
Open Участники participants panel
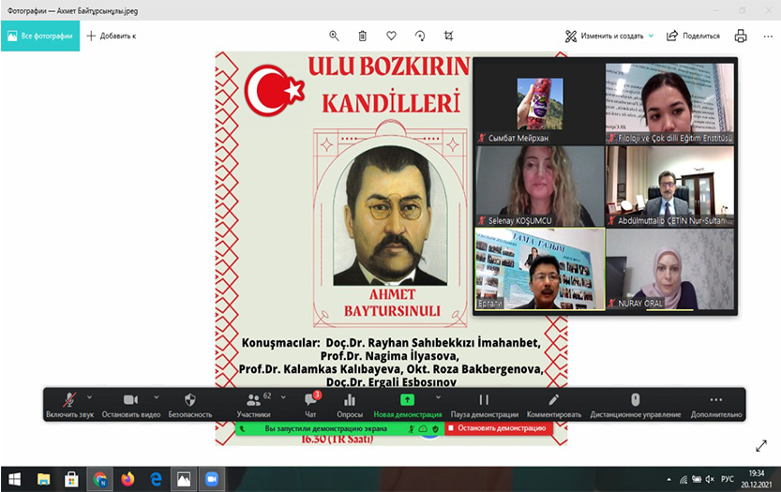pyautogui.click(x=253, y=403)
